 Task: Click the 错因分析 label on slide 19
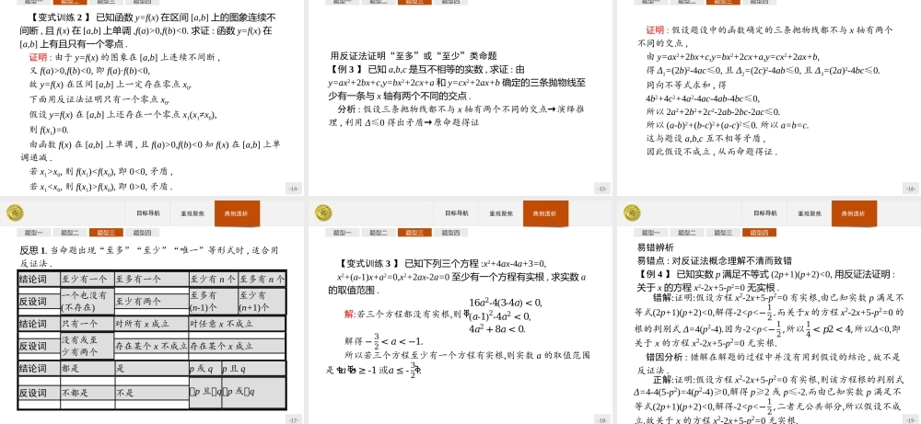point(664,357)
